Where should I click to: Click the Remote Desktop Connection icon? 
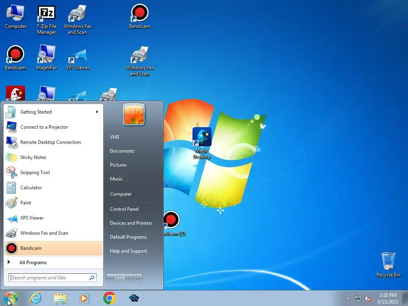12,142
